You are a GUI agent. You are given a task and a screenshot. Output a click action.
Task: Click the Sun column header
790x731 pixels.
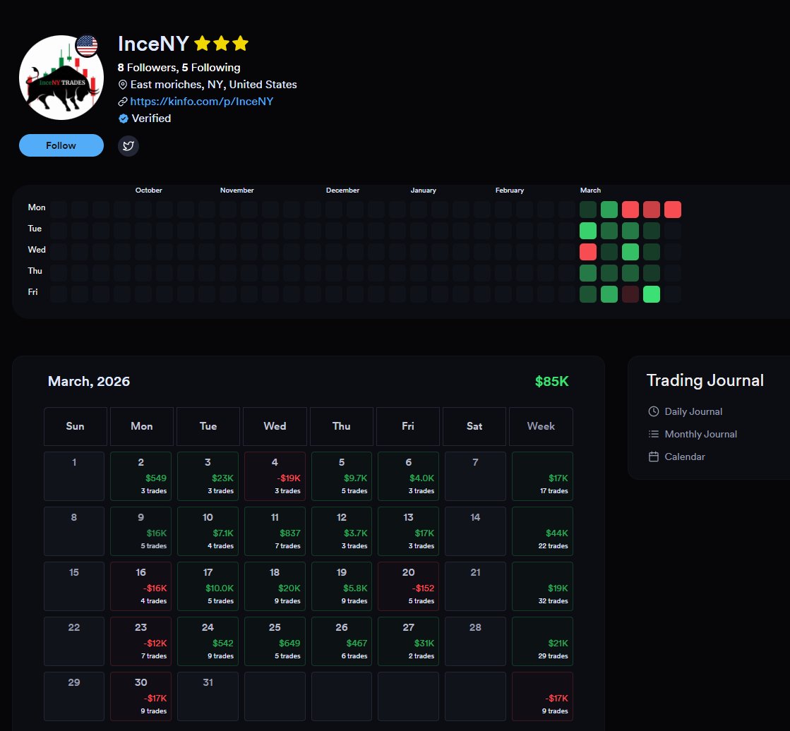click(75, 426)
